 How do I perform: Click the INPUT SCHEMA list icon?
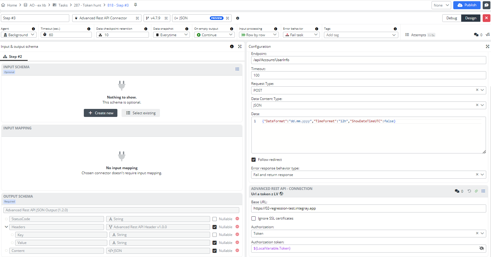coord(237,69)
